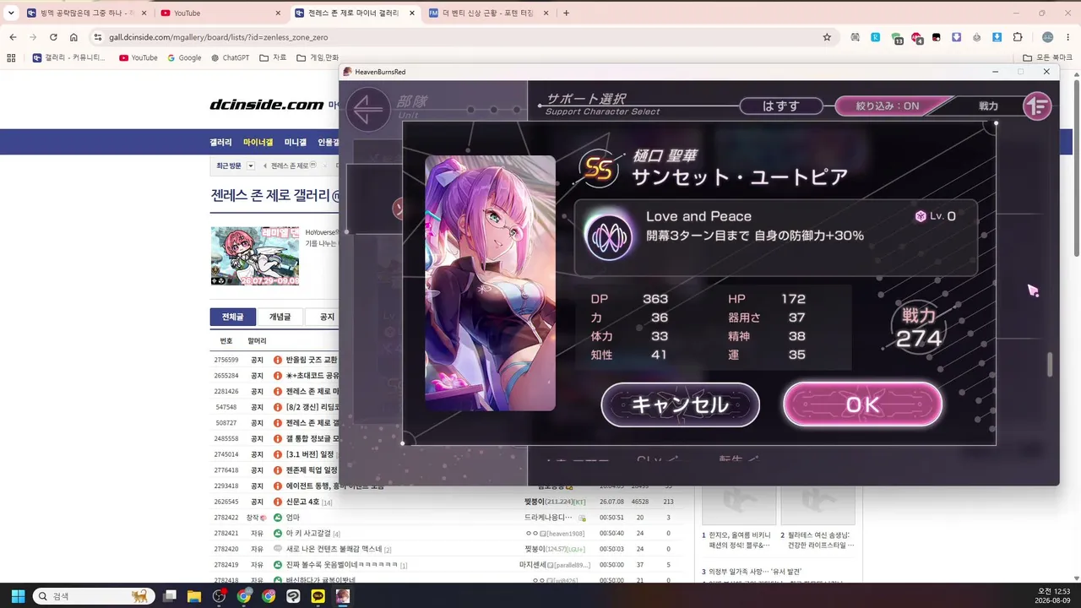Reload the current page
Image resolution: width=1081 pixels, height=608 pixels.
tap(53, 37)
